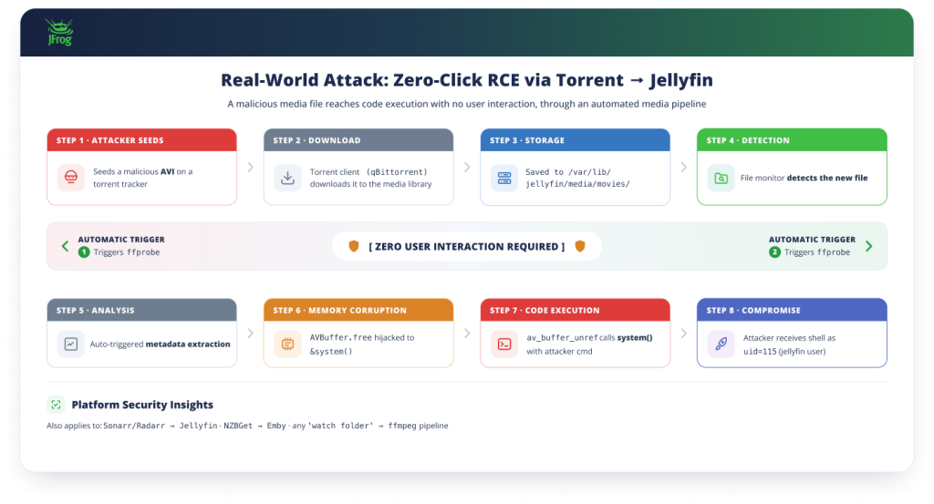Viewport: 934px width, 504px height.
Task: Click the left green chevron in the trigger banner
Action: pos(65,246)
